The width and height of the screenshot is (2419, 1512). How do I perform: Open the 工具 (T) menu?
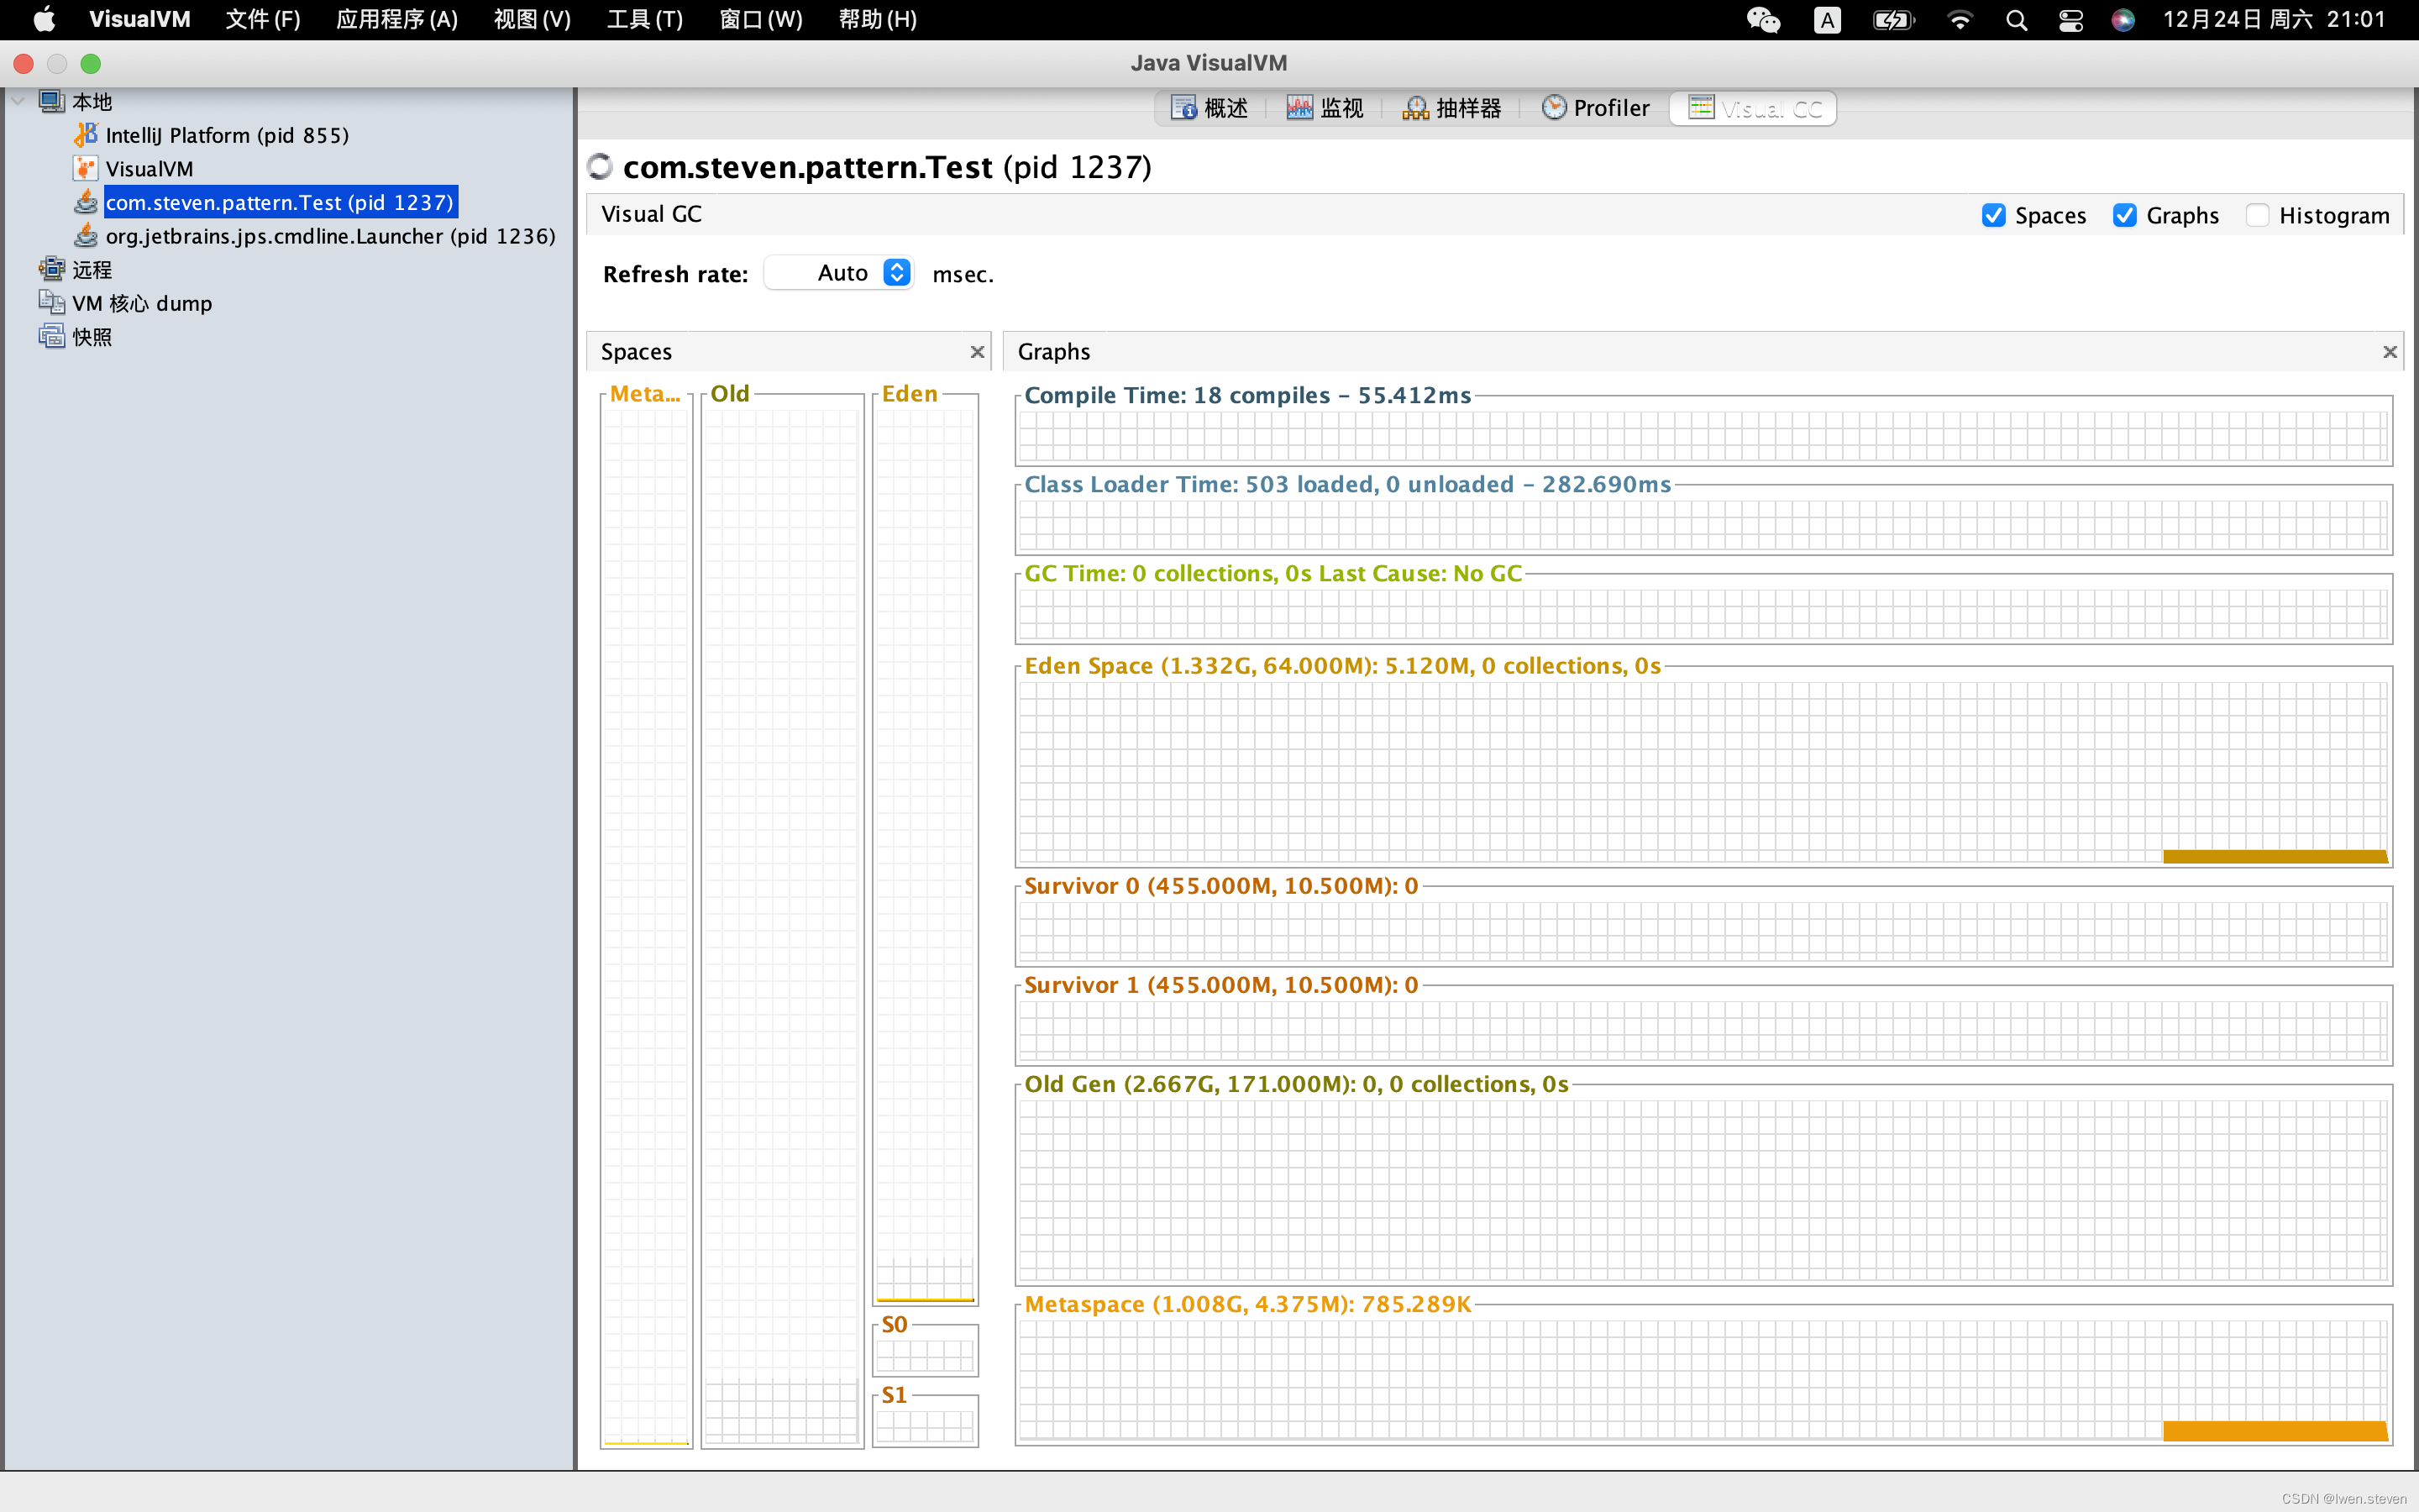(645, 19)
